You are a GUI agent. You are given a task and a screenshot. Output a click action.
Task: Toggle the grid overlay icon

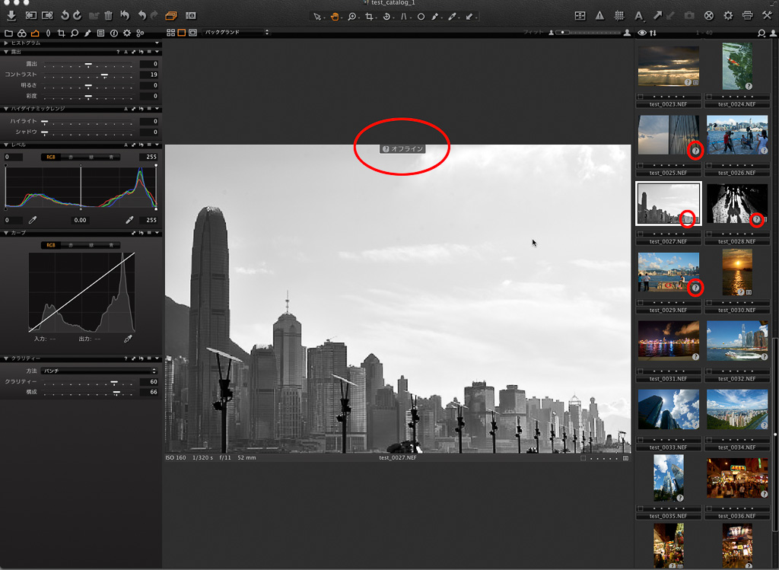(619, 15)
